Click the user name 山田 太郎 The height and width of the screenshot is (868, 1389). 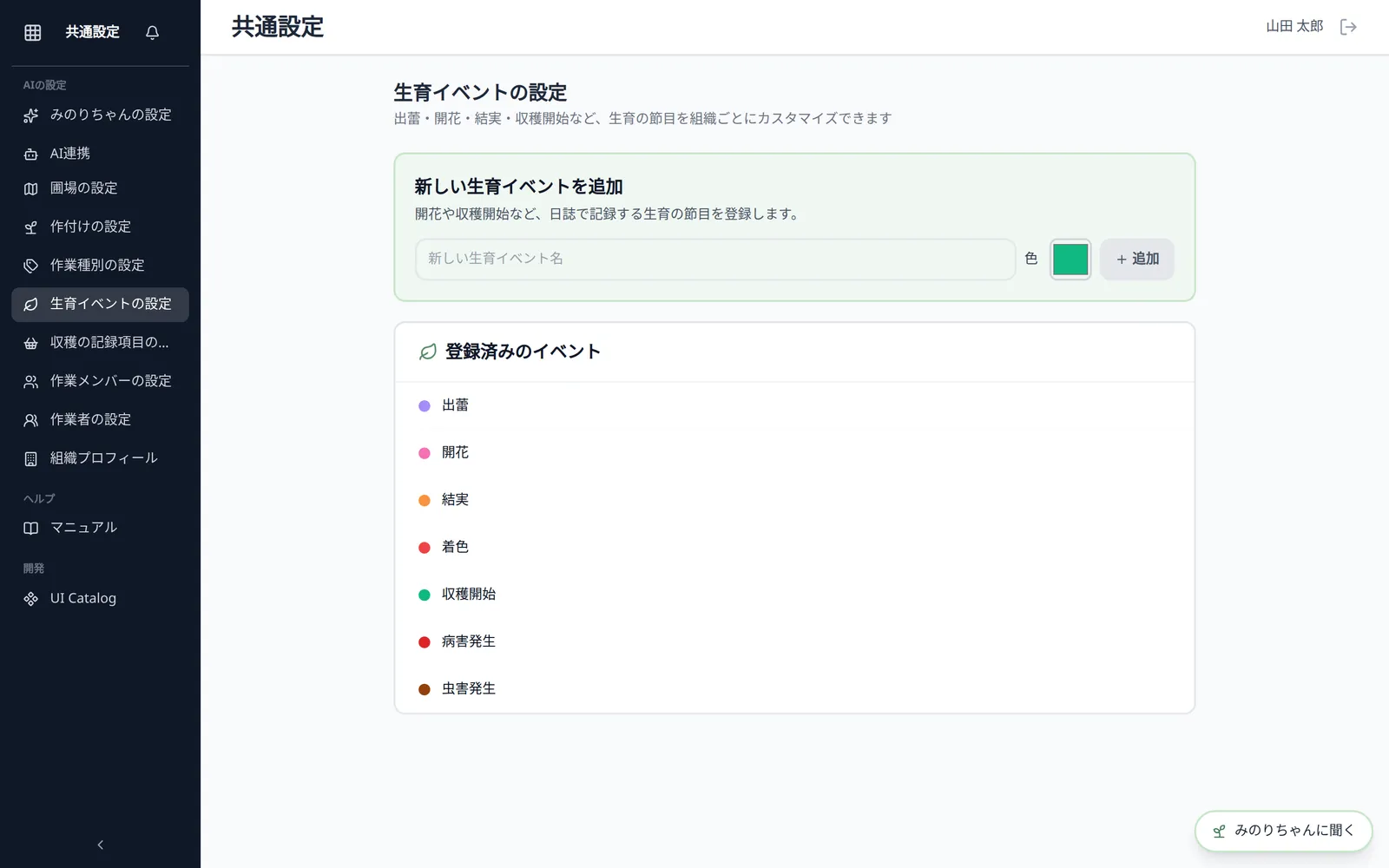1294,26
